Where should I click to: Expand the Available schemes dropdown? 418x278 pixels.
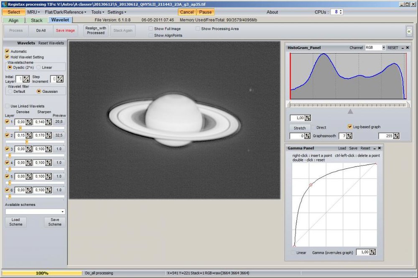(x=62, y=212)
